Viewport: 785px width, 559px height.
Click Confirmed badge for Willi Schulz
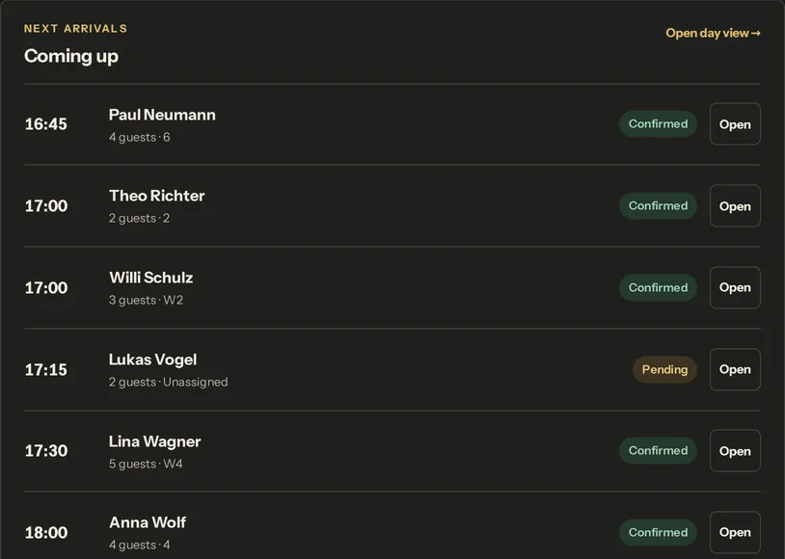[658, 288]
